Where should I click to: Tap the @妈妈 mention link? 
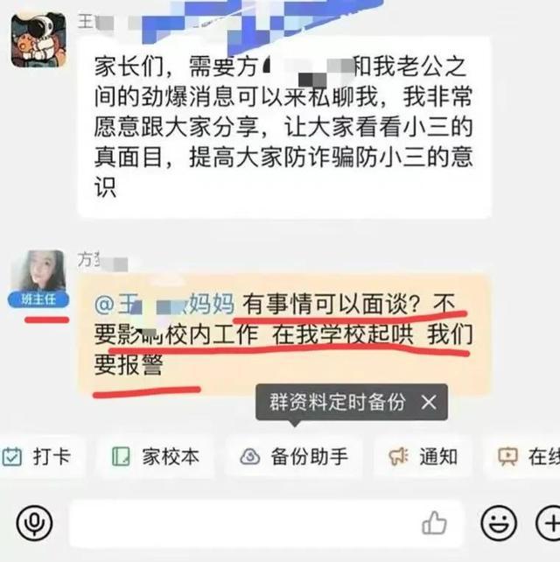pyautogui.click(x=164, y=305)
